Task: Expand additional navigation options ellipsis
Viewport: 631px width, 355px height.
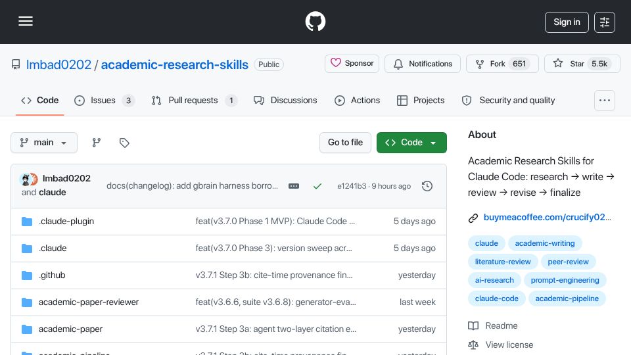Action: coord(605,101)
